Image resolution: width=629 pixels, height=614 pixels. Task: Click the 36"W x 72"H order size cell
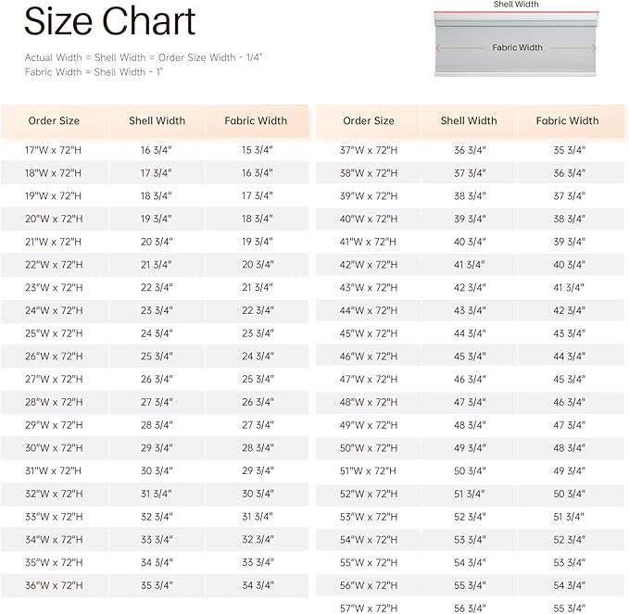tap(54, 585)
